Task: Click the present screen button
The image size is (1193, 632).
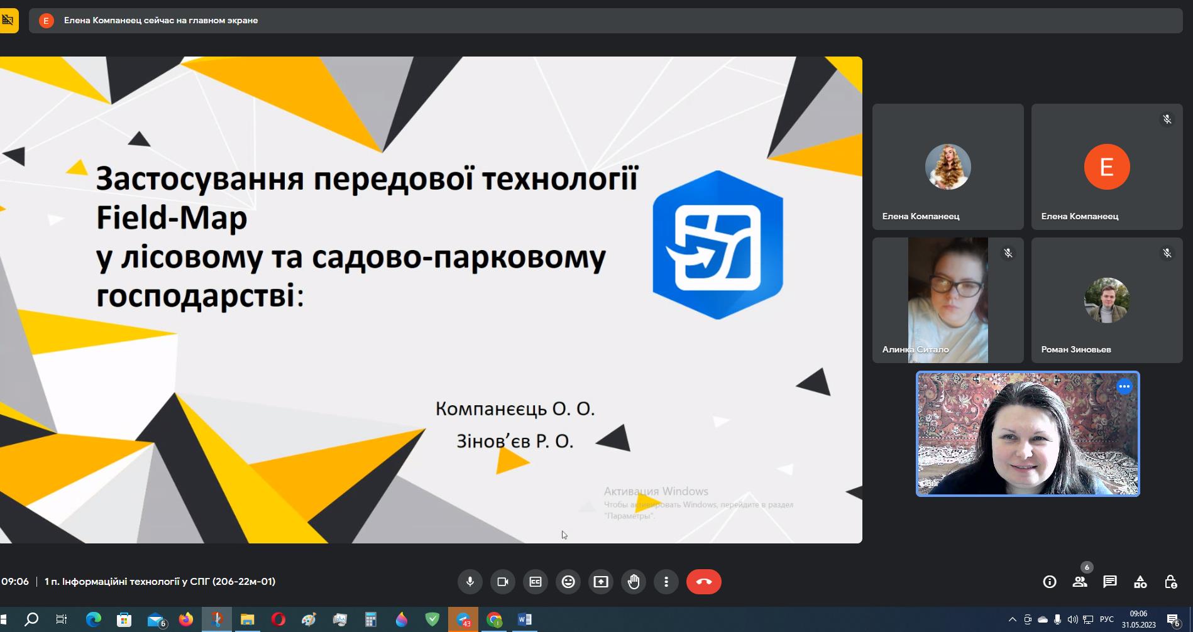Action: click(601, 582)
